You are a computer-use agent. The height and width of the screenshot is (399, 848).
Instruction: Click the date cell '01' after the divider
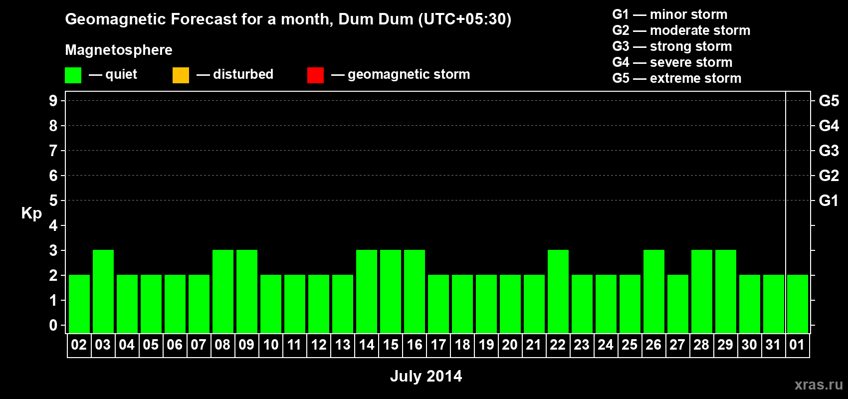(797, 345)
